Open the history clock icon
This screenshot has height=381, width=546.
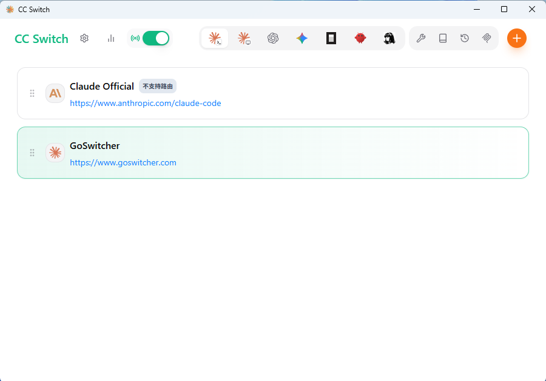(465, 38)
